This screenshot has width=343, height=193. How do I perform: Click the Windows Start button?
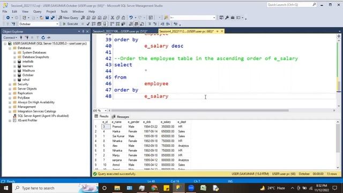click(6, 188)
